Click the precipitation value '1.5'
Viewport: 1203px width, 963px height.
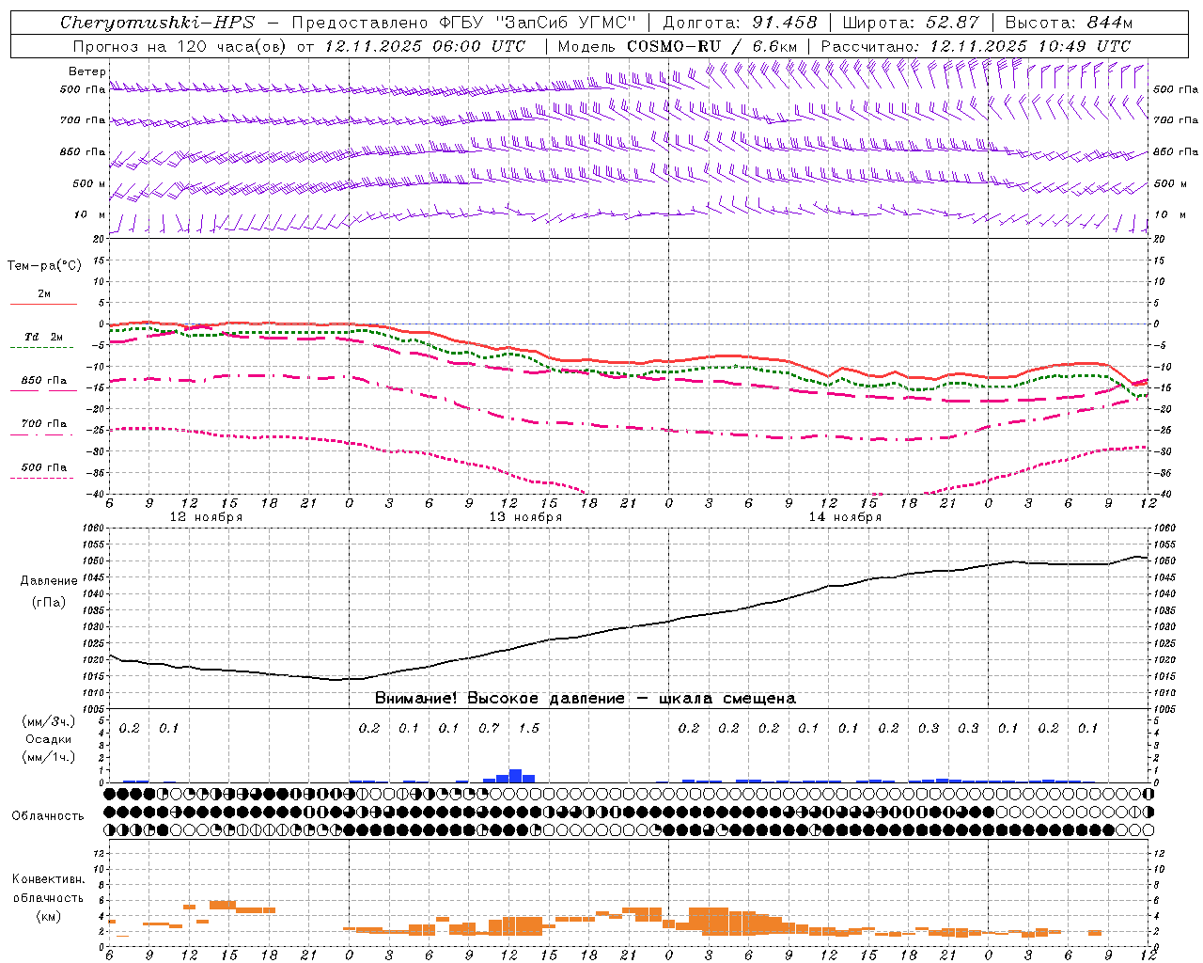529,728
